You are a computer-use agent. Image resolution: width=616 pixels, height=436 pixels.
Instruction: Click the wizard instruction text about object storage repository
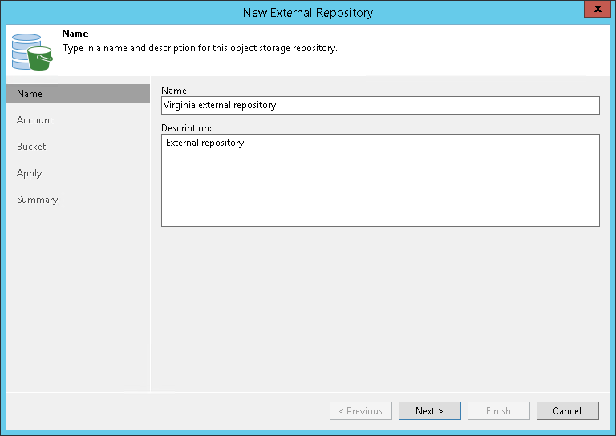200,48
